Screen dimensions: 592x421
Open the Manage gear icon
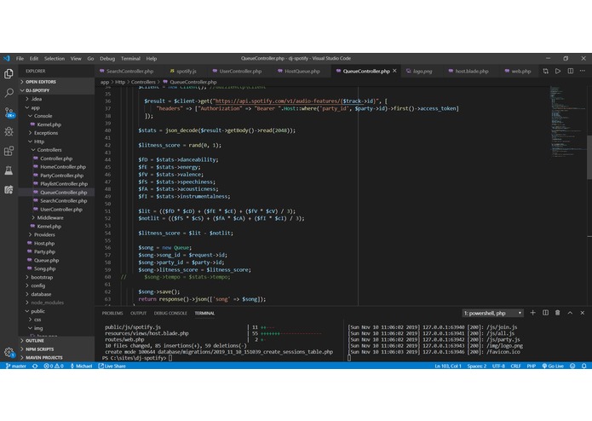click(9, 352)
